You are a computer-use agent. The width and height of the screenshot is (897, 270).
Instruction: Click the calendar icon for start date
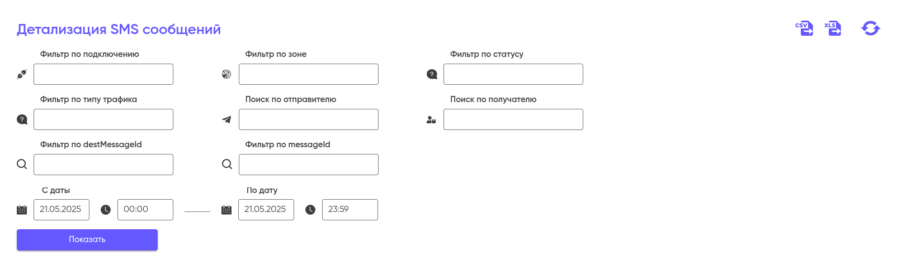(22, 210)
